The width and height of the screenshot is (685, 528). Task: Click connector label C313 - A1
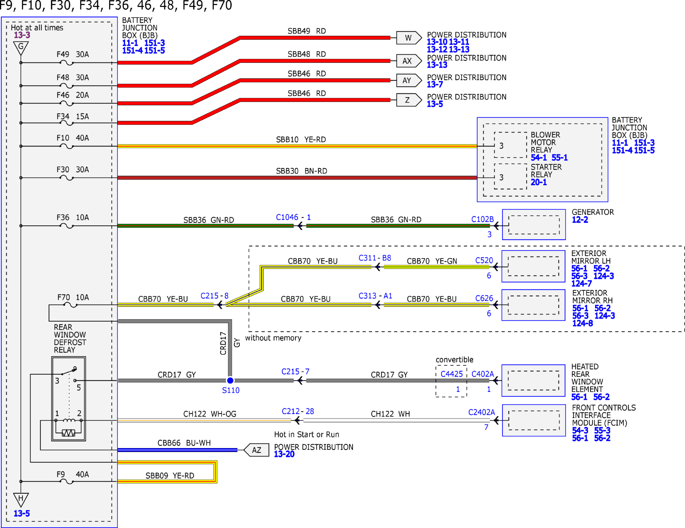click(x=375, y=296)
